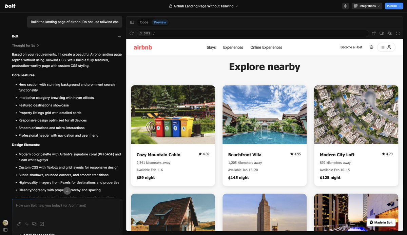This screenshot has height=235, width=407.
Task: Click the attach link icon in prompt box
Action: click(x=19, y=224)
